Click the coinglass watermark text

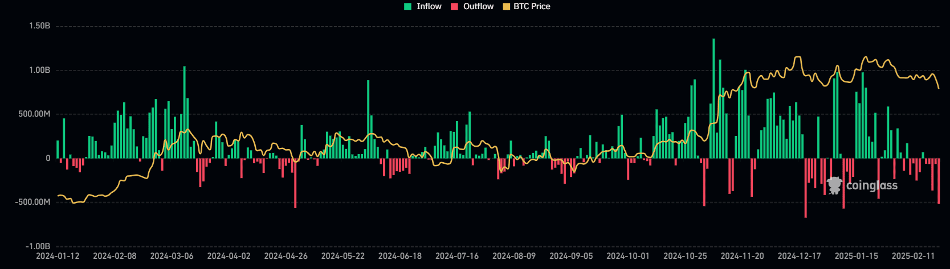click(871, 185)
